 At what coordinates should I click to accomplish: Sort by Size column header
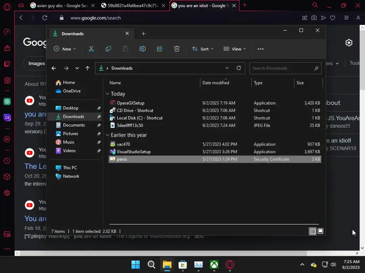click(x=308, y=82)
